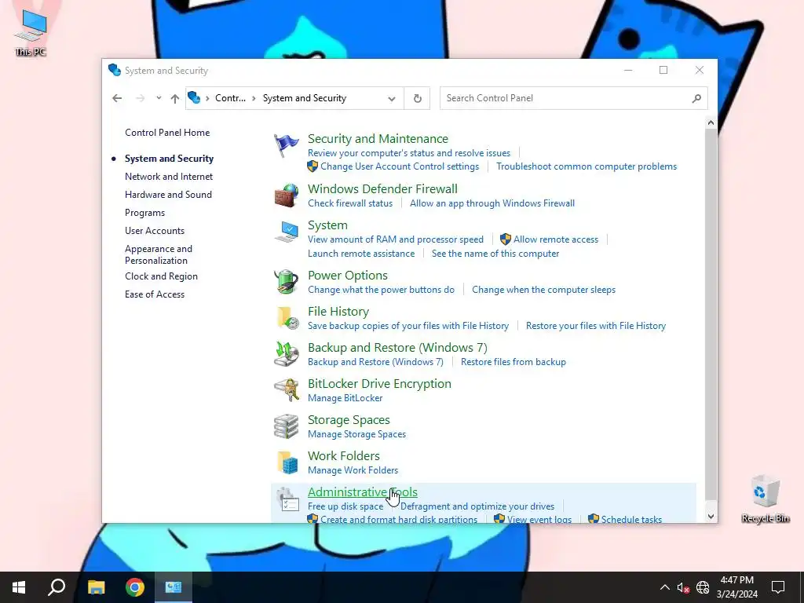Open the Backup and Restore drive icon
The image size is (804, 603).
tap(286, 354)
